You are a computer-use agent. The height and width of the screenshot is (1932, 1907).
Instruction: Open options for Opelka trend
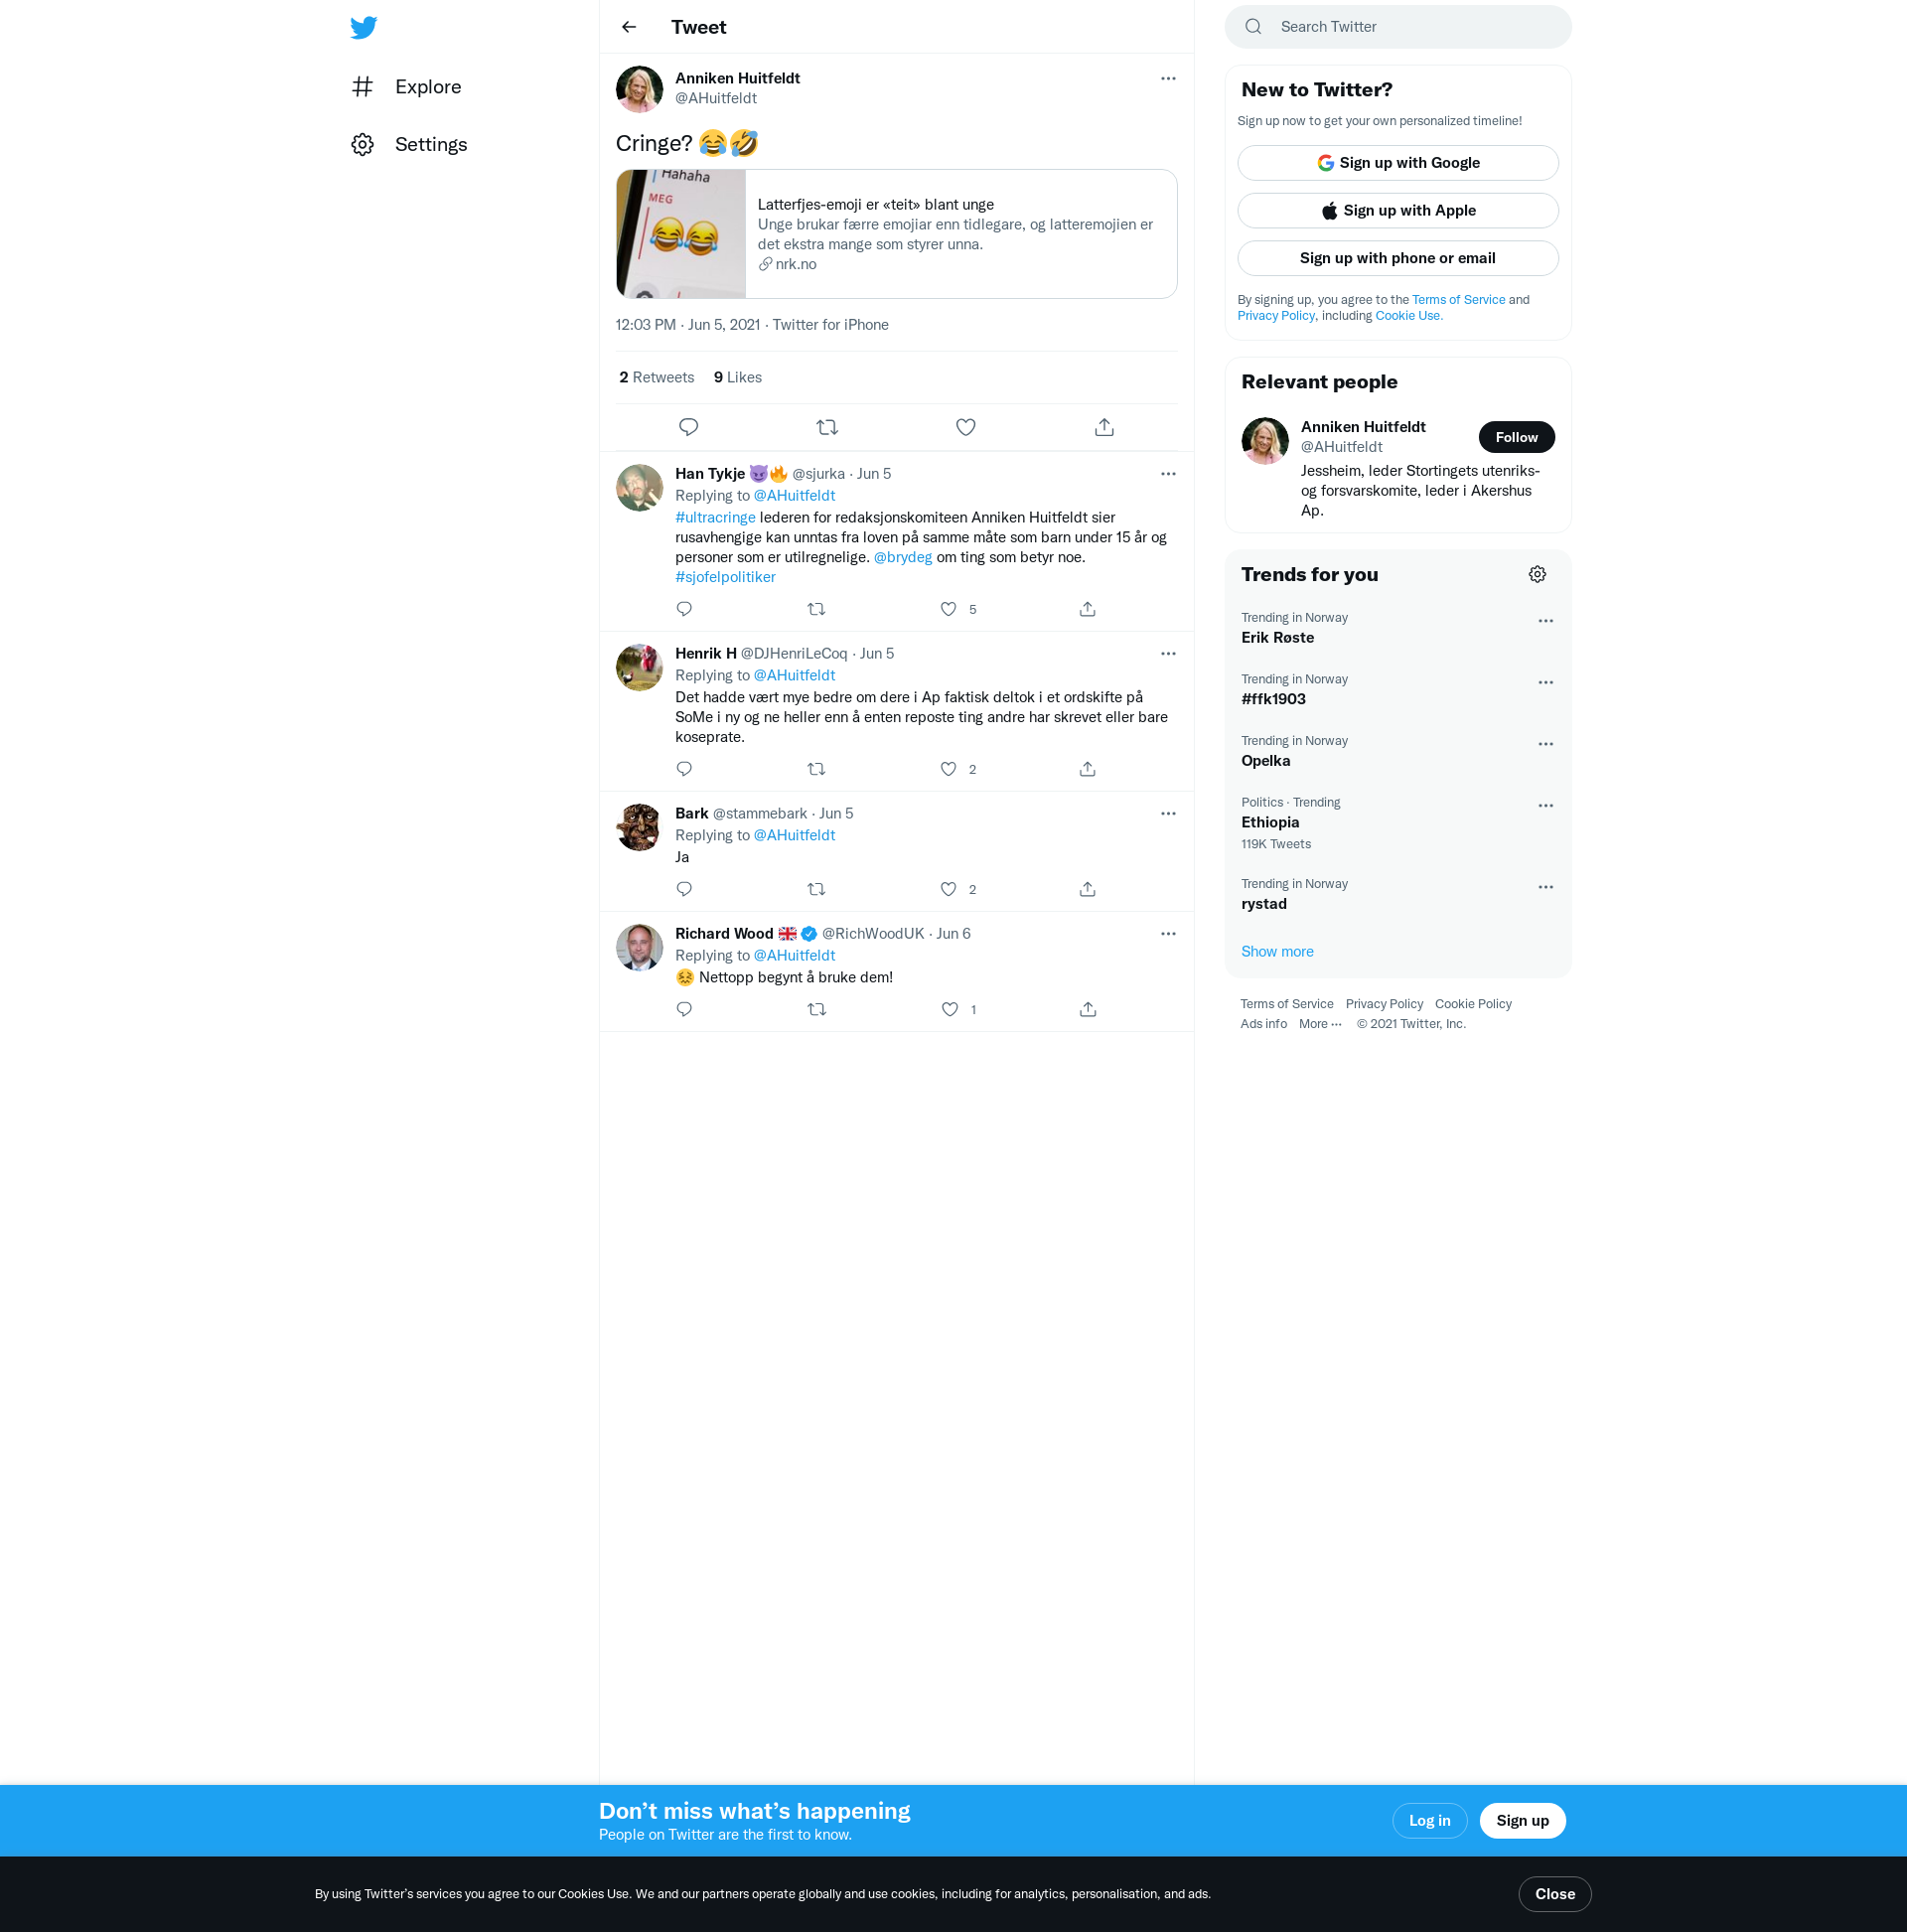pyautogui.click(x=1545, y=744)
